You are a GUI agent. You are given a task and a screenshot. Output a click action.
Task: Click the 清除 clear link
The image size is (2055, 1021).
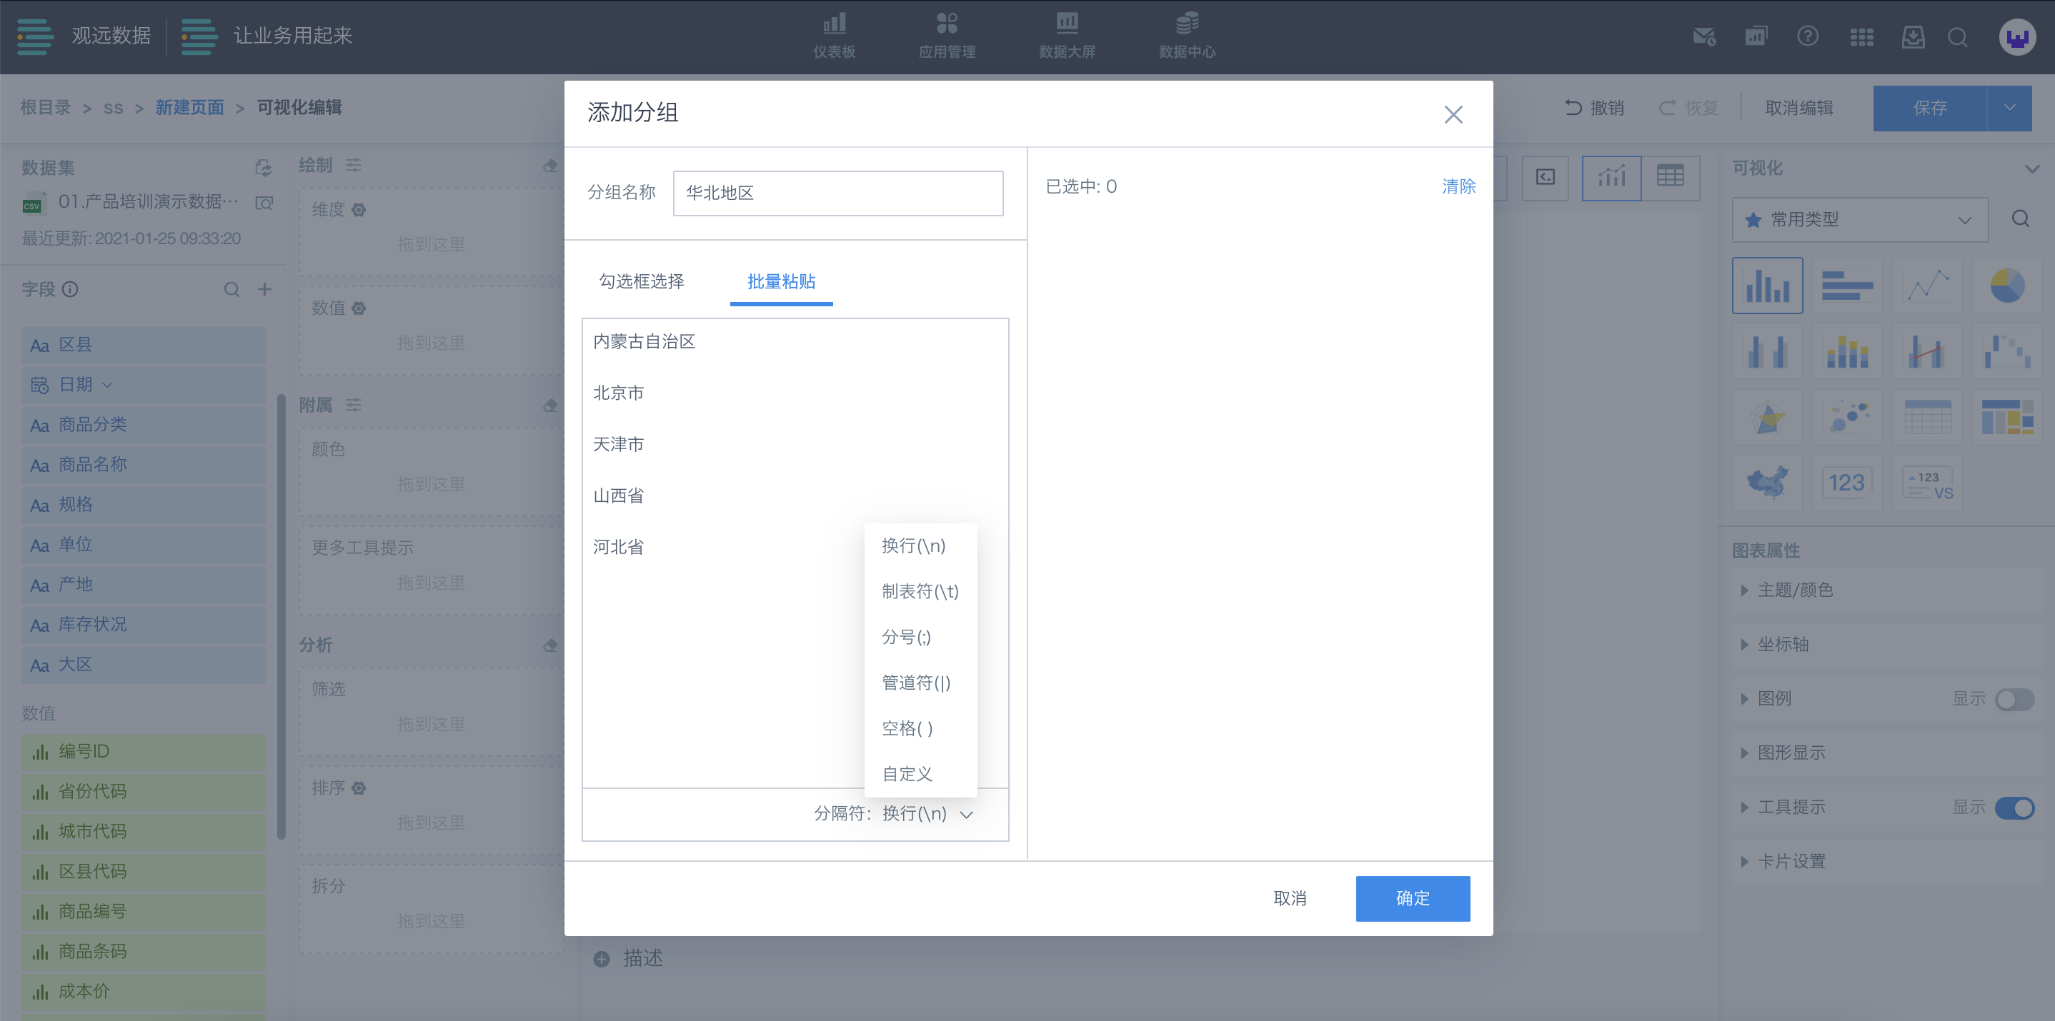pos(1458,186)
